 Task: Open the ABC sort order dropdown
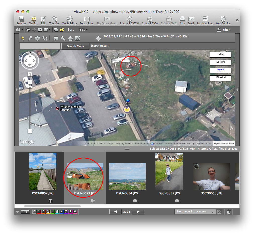click(83, 30)
